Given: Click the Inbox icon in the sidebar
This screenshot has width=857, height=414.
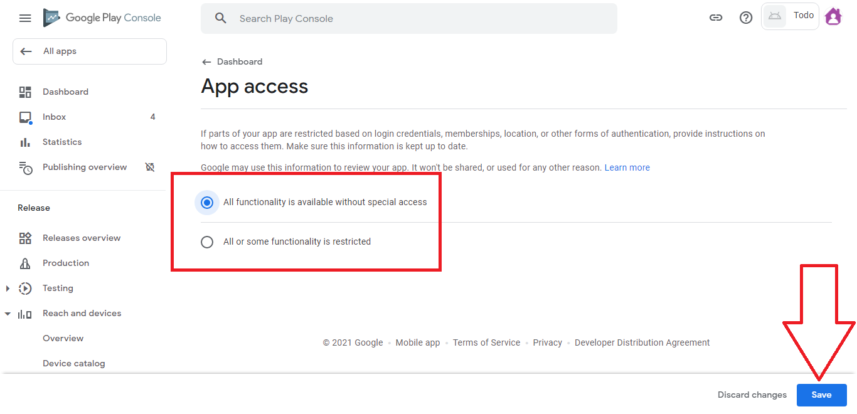Looking at the screenshot, I should [25, 117].
